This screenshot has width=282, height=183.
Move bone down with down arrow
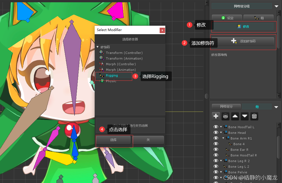pos(245,116)
